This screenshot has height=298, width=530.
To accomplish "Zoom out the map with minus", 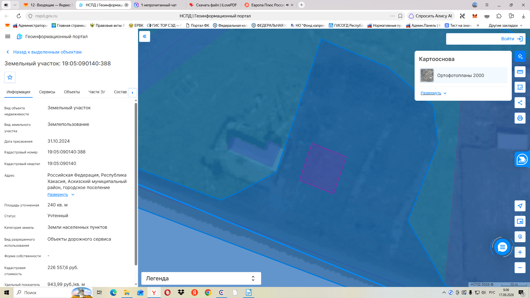I will [x=520, y=268].
